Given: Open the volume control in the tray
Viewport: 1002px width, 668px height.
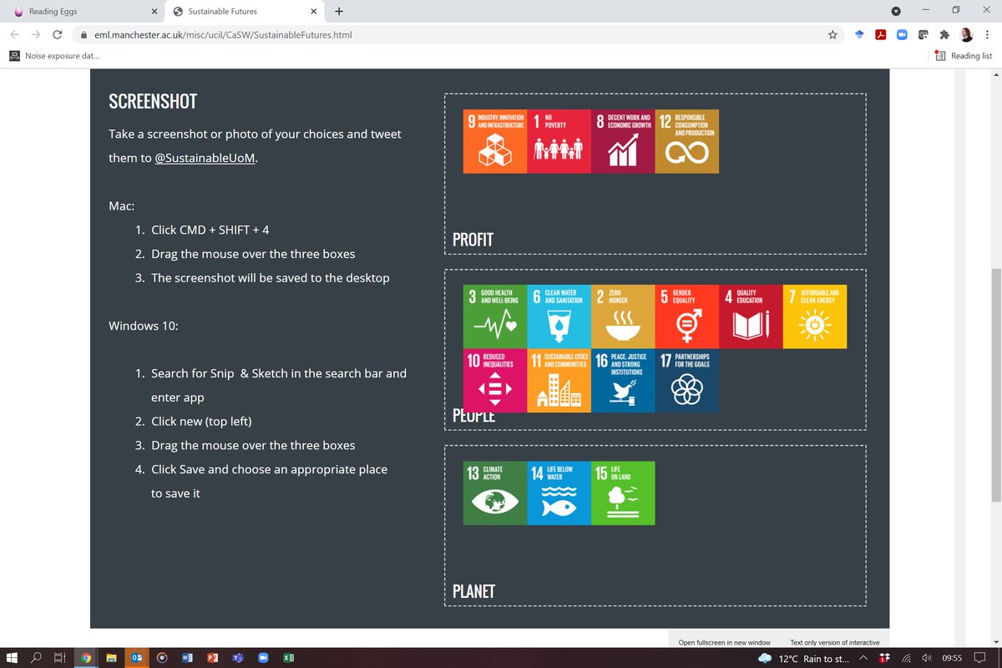Looking at the screenshot, I should 926,659.
